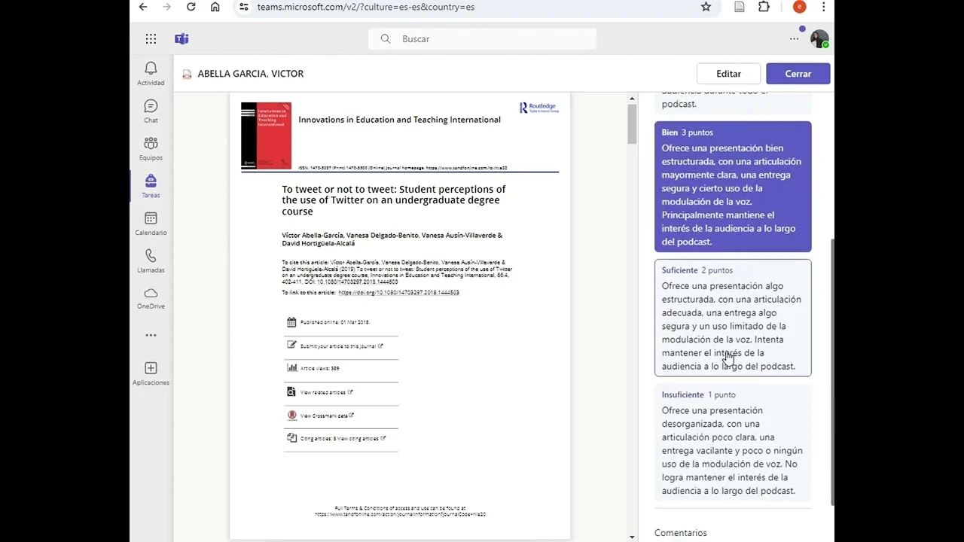Open the profile avatar menu
The image size is (964, 542).
tap(819, 39)
